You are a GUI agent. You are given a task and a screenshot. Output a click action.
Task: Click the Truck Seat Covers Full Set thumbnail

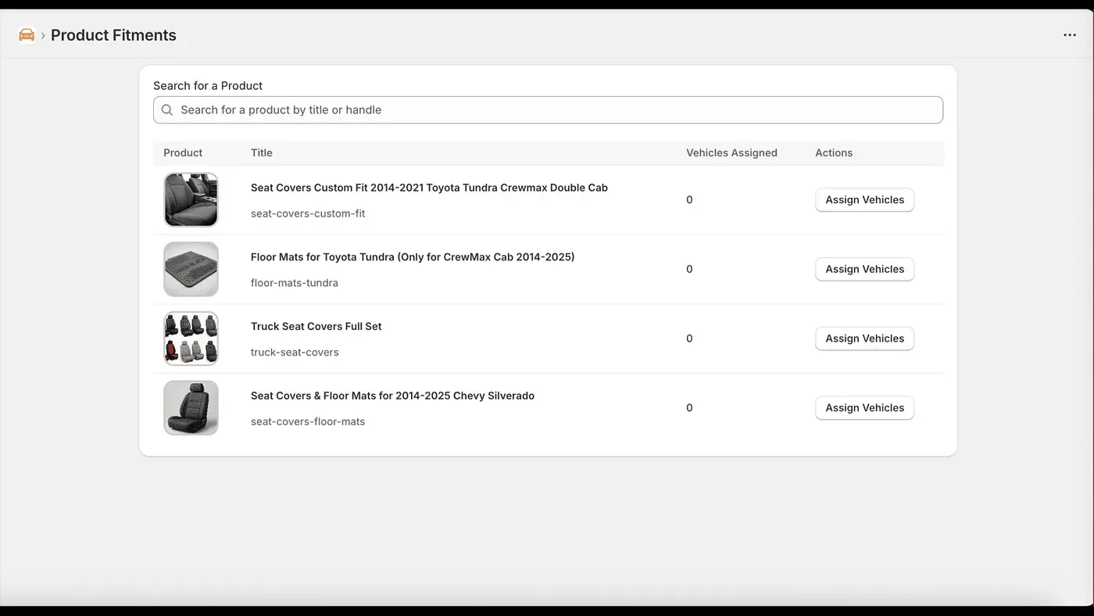click(x=191, y=338)
